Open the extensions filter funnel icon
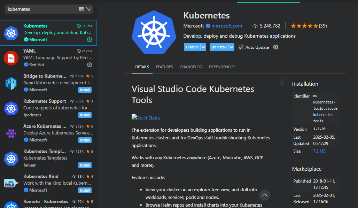The image size is (358, 208). [89, 9]
